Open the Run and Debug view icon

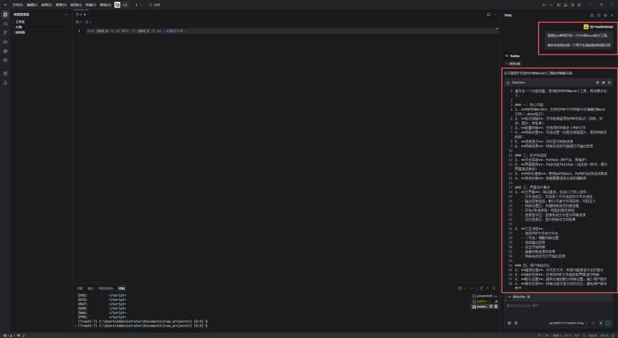coord(5,51)
